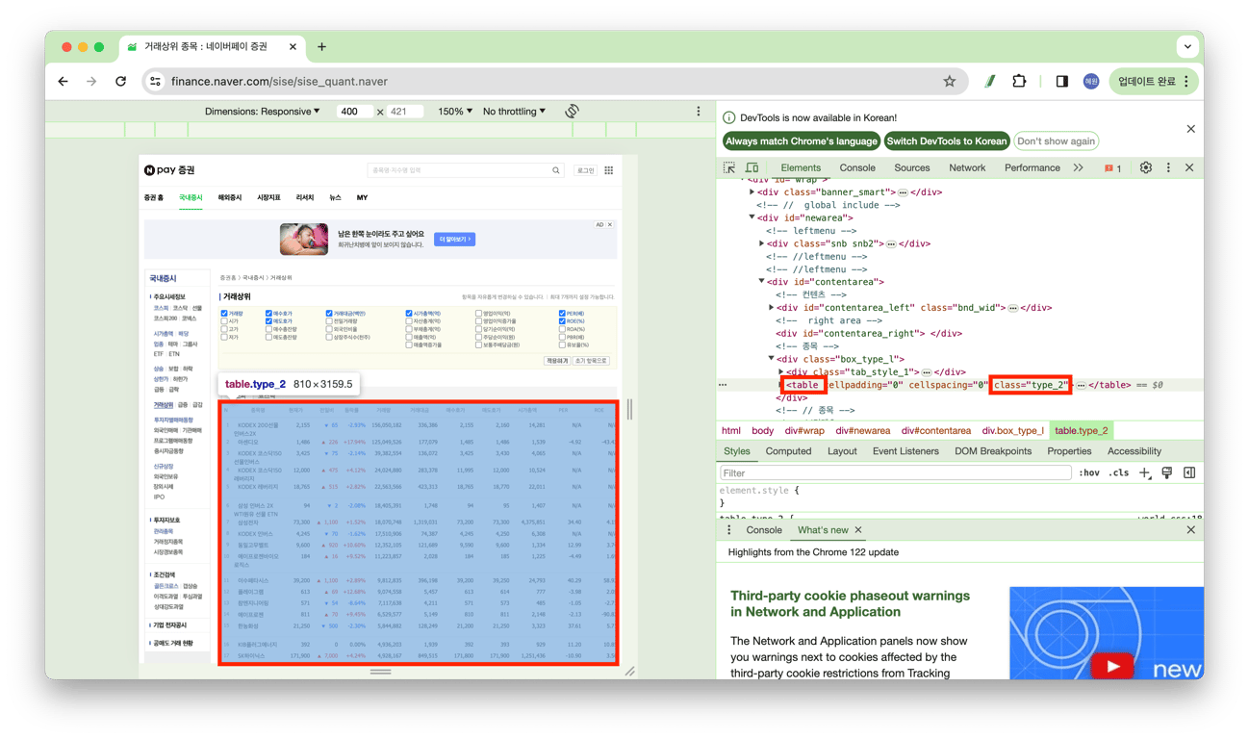Check the 전일거래량 checkbox
Viewport: 1249px width, 739px height.
(329, 321)
